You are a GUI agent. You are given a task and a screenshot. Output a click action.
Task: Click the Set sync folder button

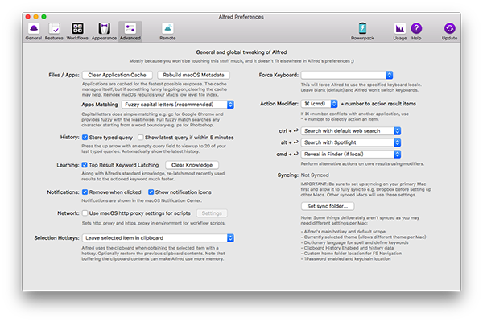click(x=328, y=206)
